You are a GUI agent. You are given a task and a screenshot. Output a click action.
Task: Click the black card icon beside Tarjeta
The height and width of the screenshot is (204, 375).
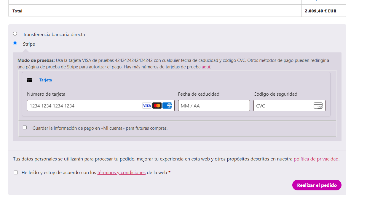[29, 80]
